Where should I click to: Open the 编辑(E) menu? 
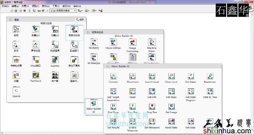tap(15, 6)
